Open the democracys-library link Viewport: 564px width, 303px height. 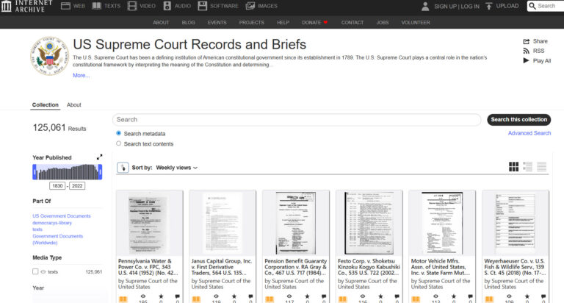click(52, 223)
